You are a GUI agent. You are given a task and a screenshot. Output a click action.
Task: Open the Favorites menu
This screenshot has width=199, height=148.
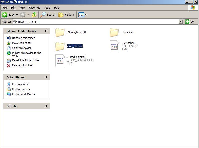[x=34, y=8]
